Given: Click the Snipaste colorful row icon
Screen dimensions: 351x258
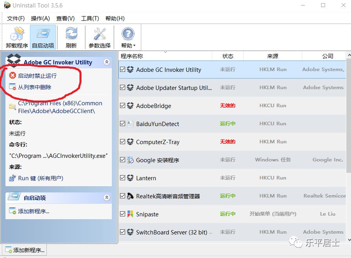Looking at the screenshot, I should [x=130, y=214].
